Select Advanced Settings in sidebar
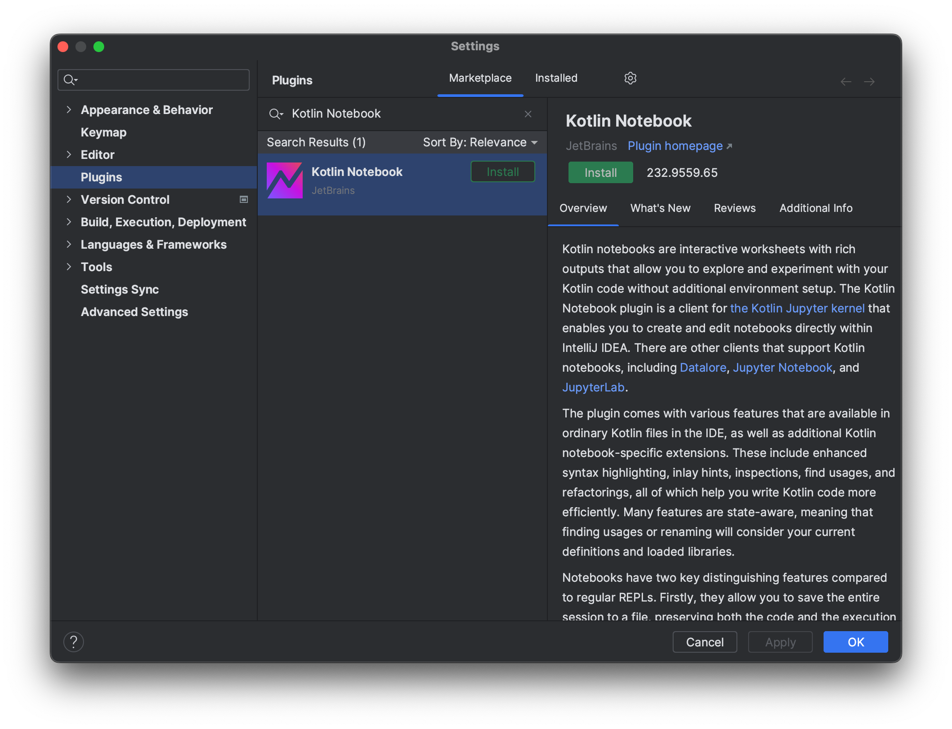Image resolution: width=952 pixels, height=729 pixels. coord(134,312)
